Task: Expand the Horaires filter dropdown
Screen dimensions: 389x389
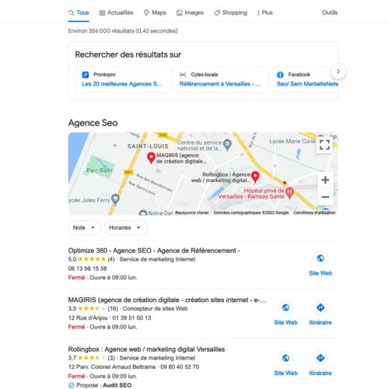Action: pyautogui.click(x=125, y=227)
